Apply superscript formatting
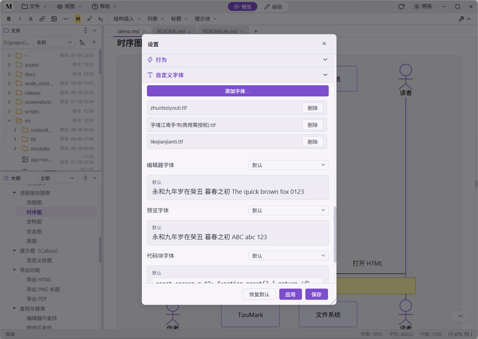478x339 pixels. 89,19
